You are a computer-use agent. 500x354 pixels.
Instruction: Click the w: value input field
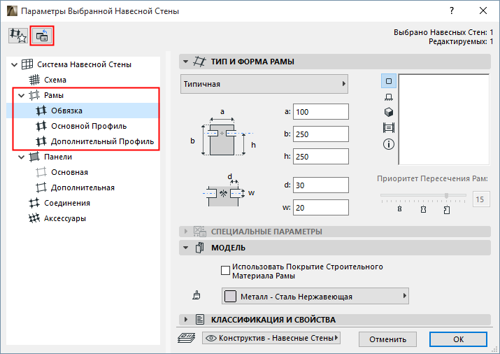pos(321,208)
